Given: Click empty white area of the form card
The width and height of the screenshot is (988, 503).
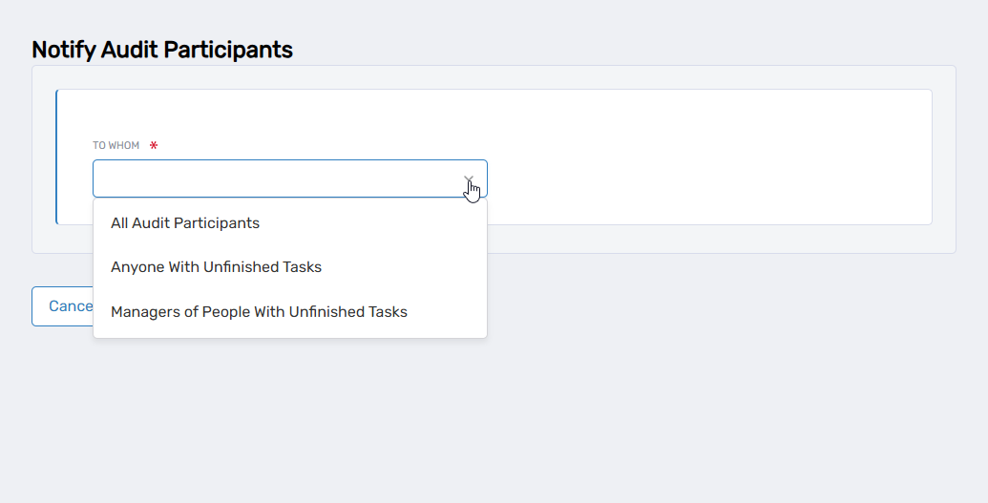Looking at the screenshot, I should (706, 157).
